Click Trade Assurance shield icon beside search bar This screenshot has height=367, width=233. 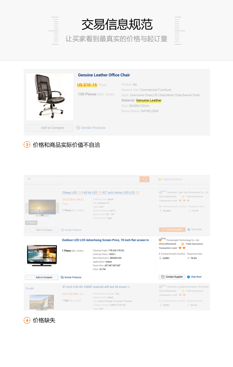[160, 179]
